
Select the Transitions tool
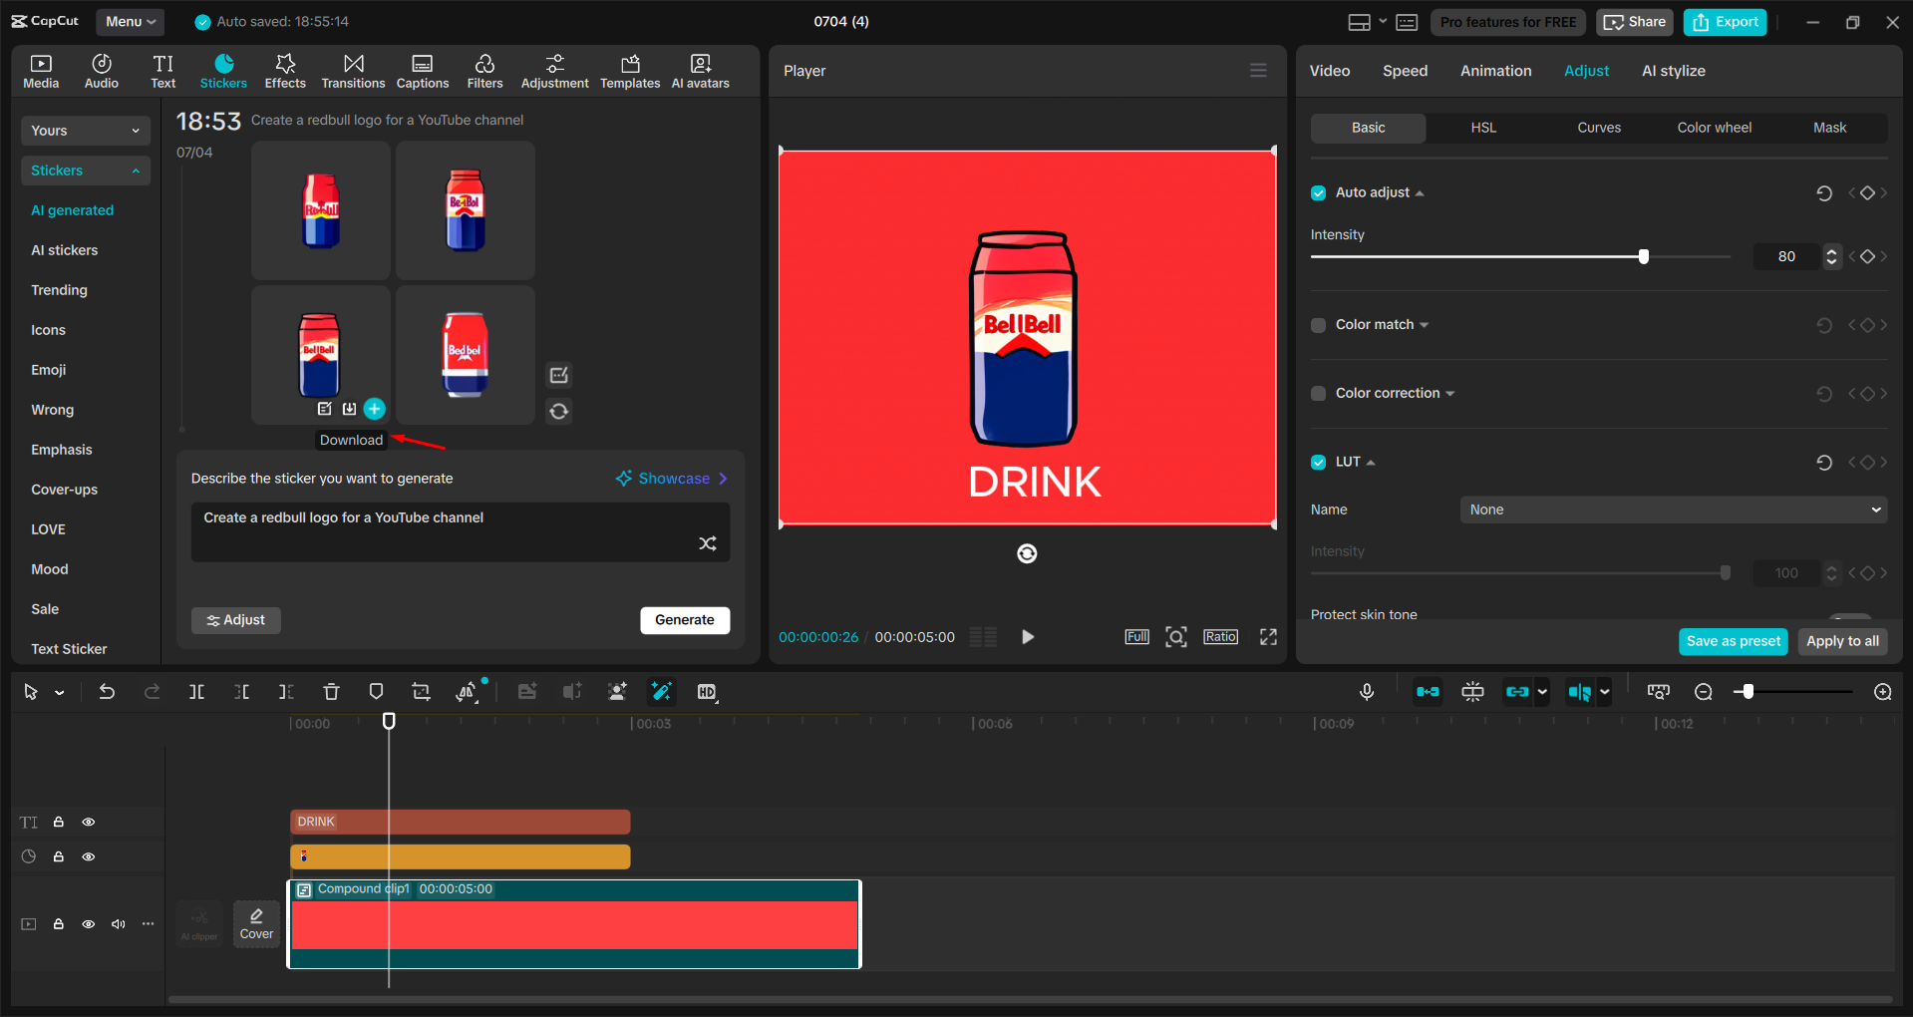click(x=353, y=70)
